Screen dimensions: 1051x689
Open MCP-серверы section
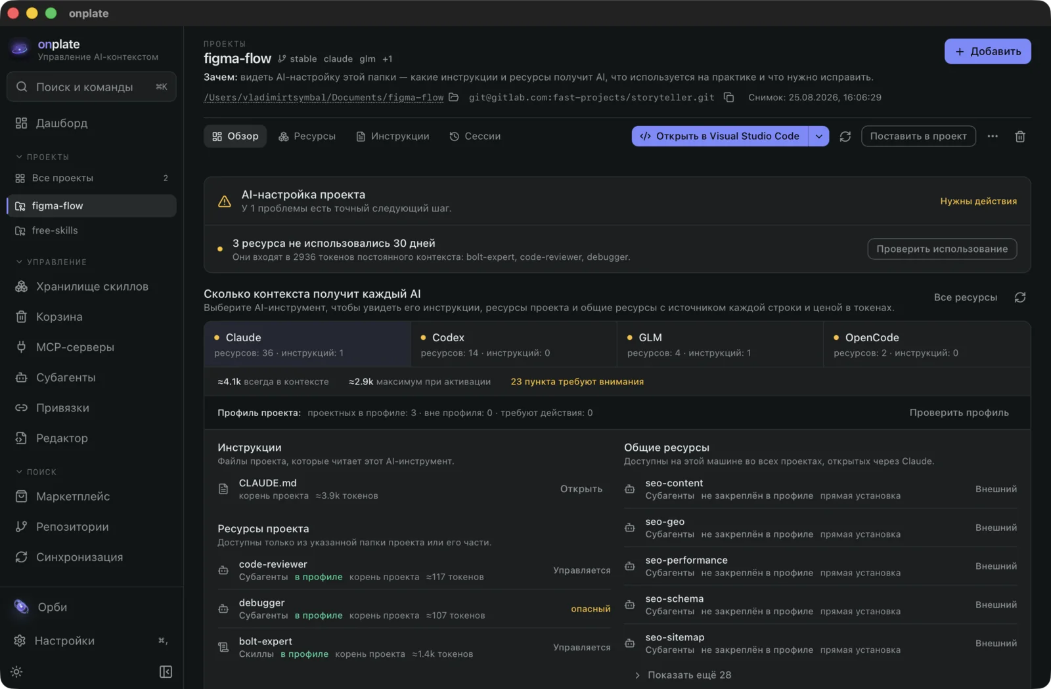(x=91, y=347)
